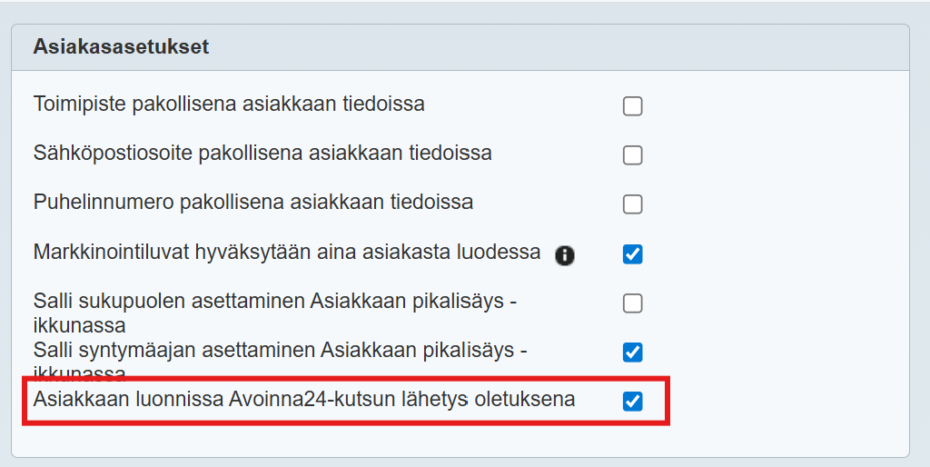930x467 pixels.
Task: Check the Puhelinnumero pakollisena checkbox
Action: pyautogui.click(x=633, y=204)
